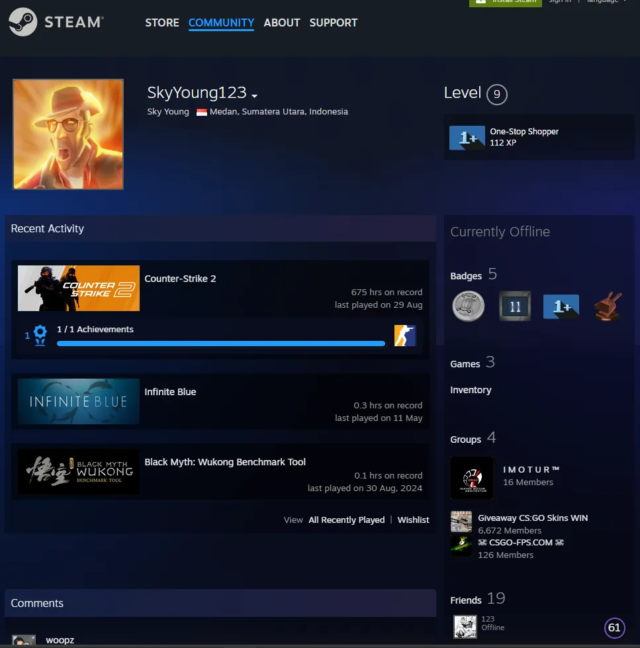Click the Counter-Strike 2 achievements progress bar
Viewport: 640px width, 648px height.
(221, 344)
